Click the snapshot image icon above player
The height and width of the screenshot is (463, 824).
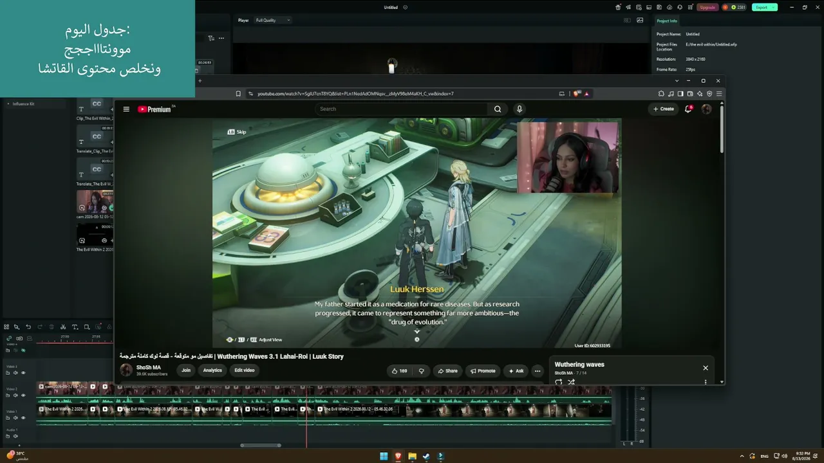pos(640,20)
